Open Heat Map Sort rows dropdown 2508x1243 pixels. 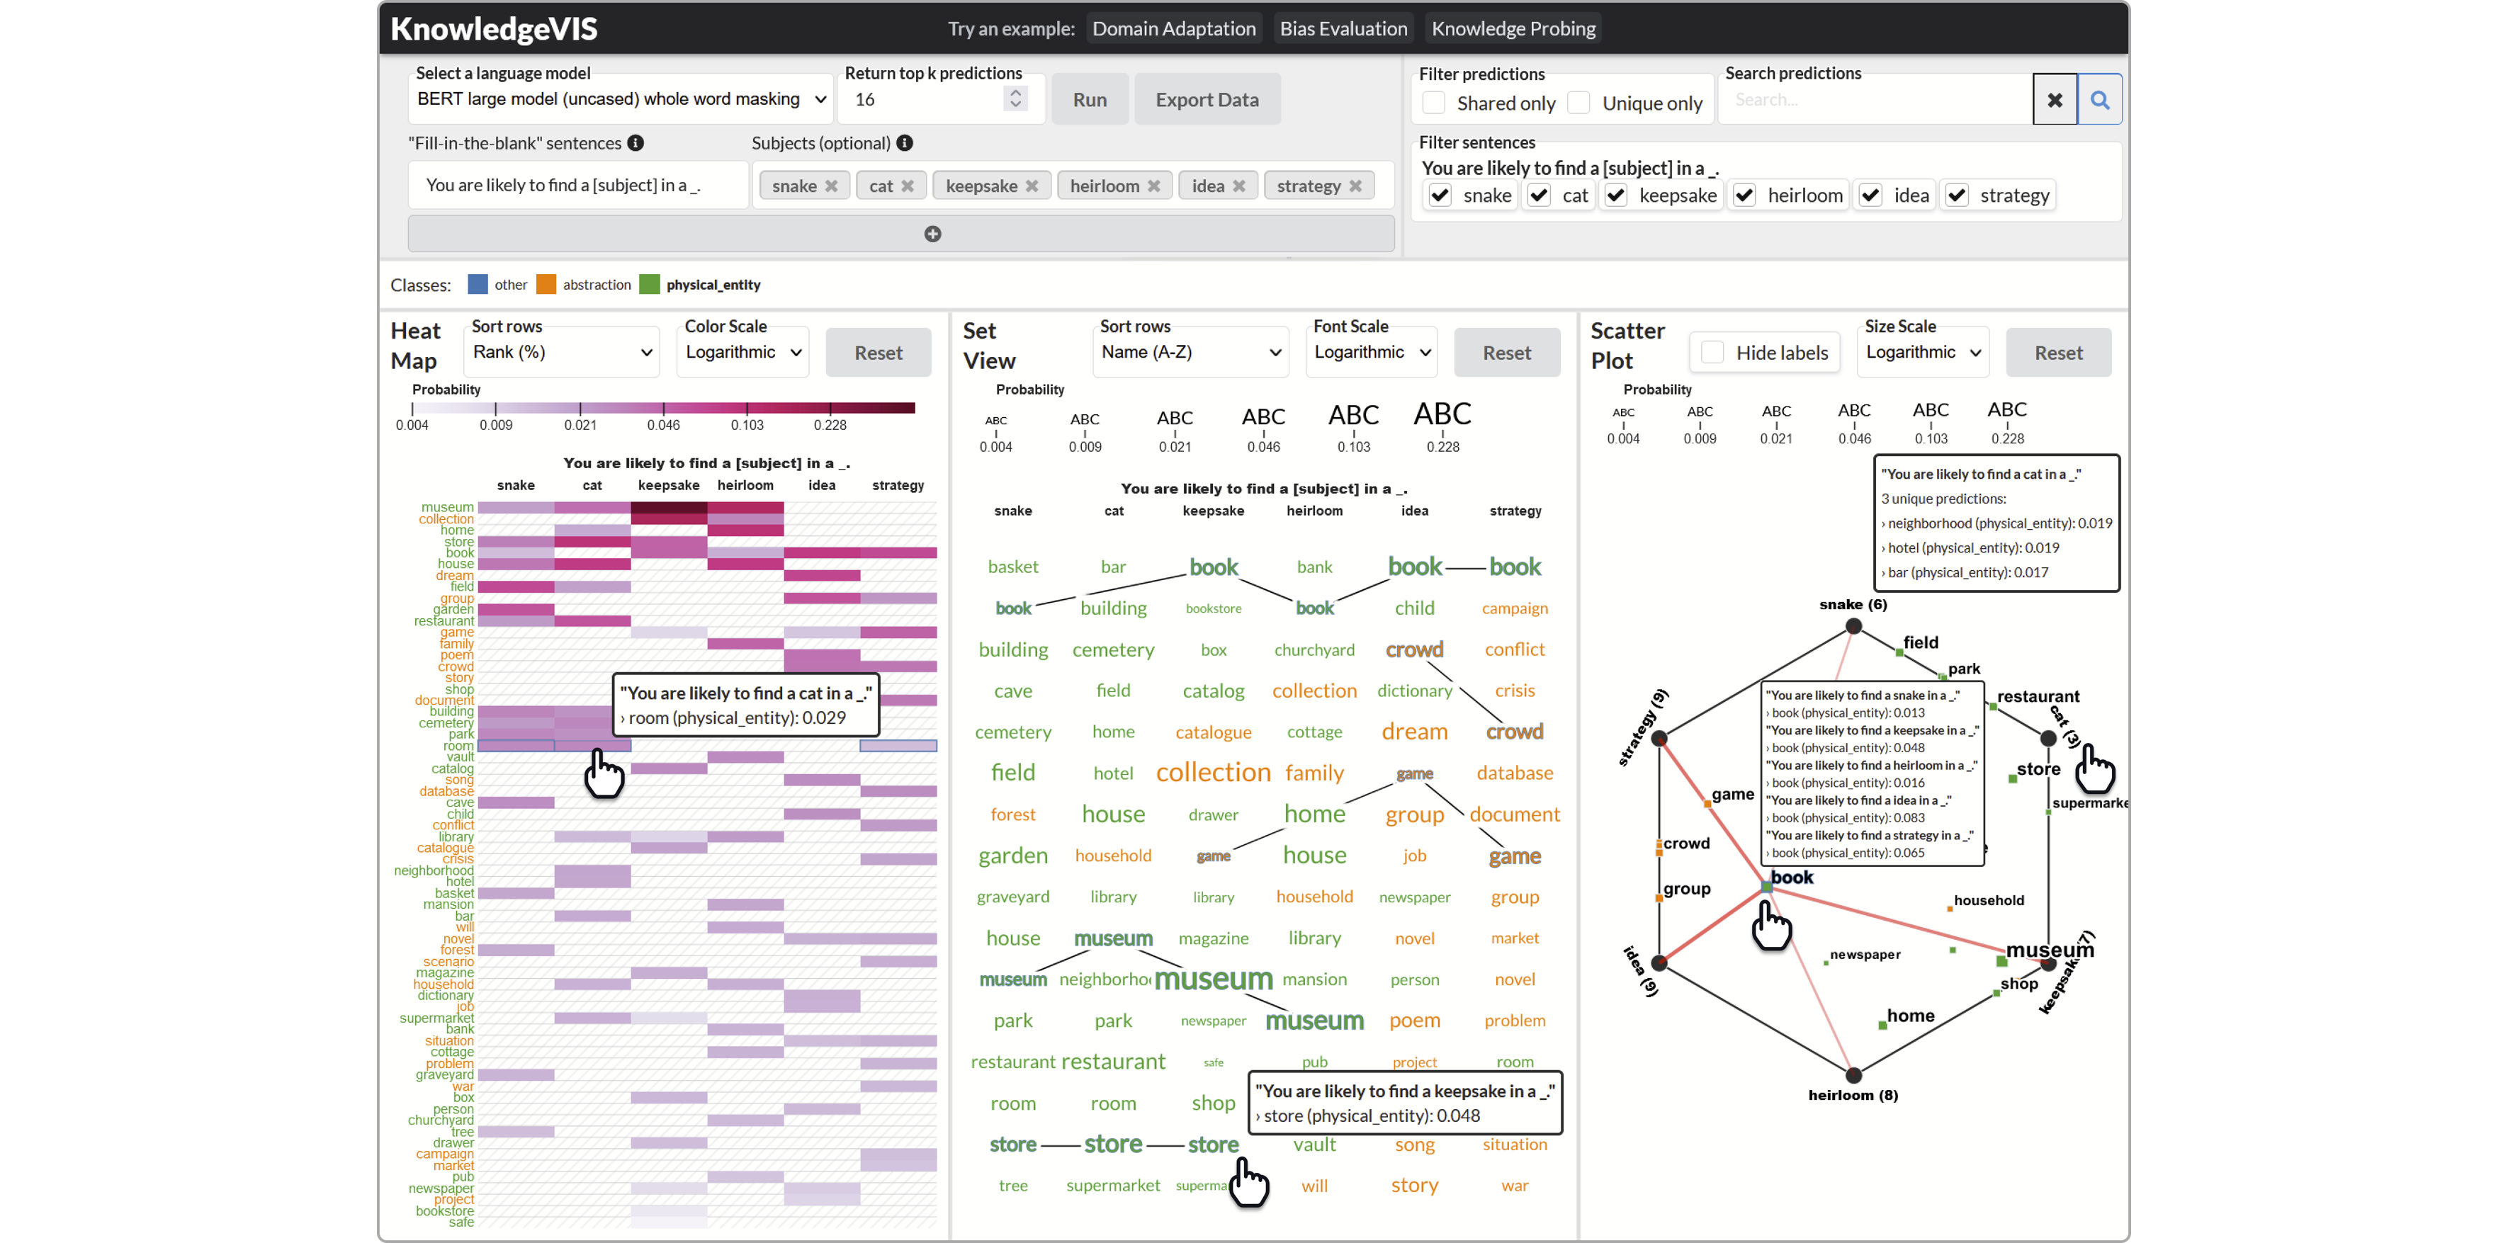pyautogui.click(x=562, y=353)
